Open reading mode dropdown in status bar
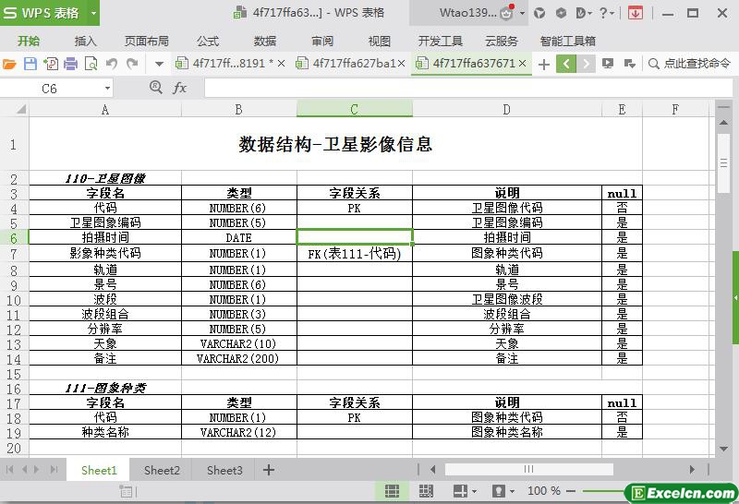The height and width of the screenshot is (504, 739). 475,491
